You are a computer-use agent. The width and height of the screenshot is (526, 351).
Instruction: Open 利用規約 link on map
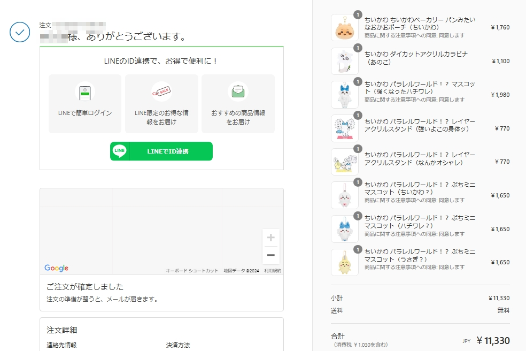[x=273, y=271]
